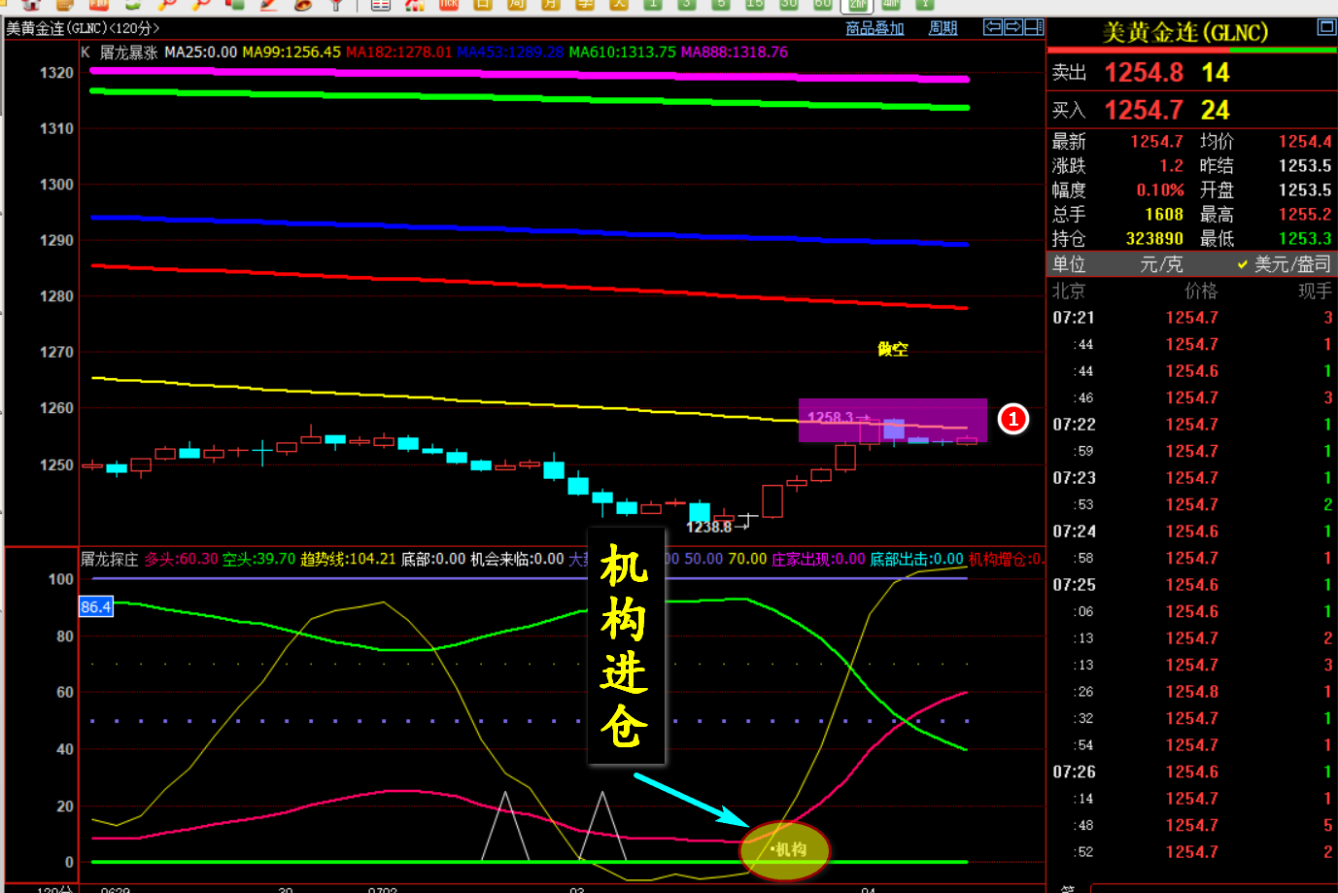Switch to the 60-minute period icon
The width and height of the screenshot is (1338, 893).
[822, 4]
